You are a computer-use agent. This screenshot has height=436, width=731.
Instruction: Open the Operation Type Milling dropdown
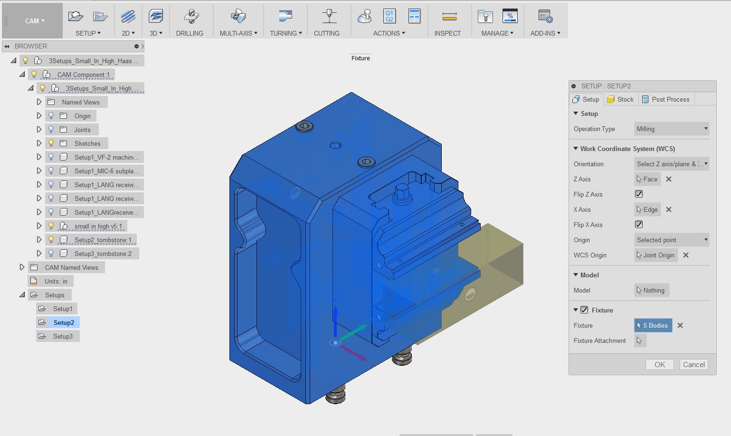[672, 129]
